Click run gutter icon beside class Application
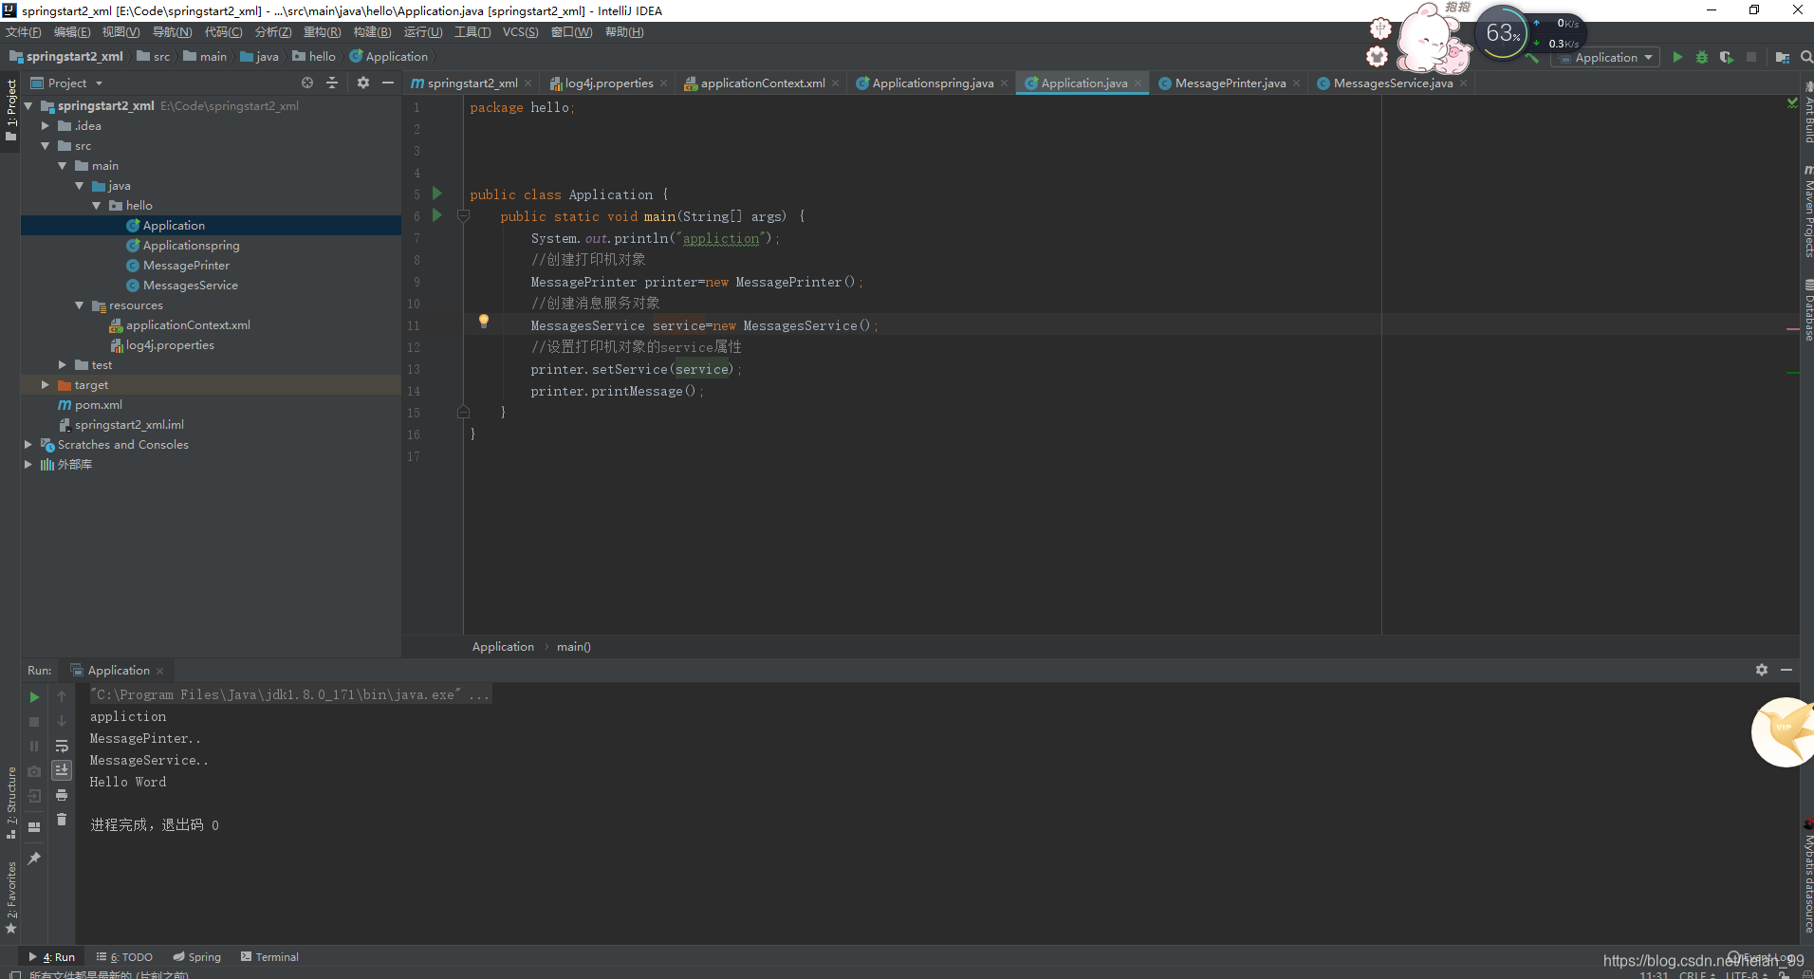Viewport: 1814px width, 979px height. click(x=437, y=194)
